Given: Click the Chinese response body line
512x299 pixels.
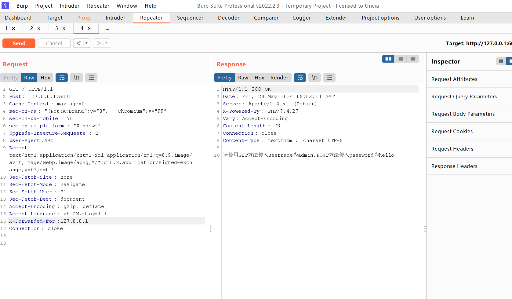Looking at the screenshot, I should coord(308,155).
